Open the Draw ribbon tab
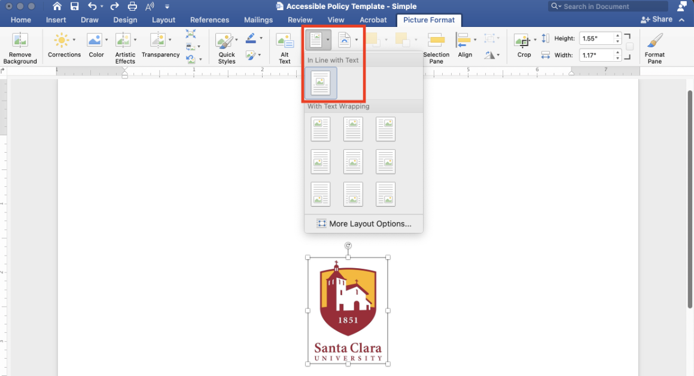 pyautogui.click(x=89, y=19)
